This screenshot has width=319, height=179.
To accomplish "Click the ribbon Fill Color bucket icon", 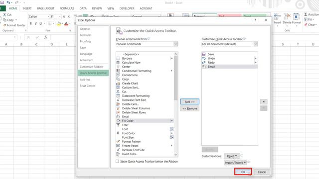I will [59, 24].
